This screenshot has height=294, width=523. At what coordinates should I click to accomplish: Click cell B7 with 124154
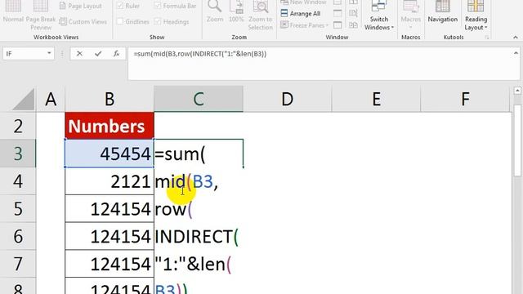pyautogui.click(x=110, y=264)
